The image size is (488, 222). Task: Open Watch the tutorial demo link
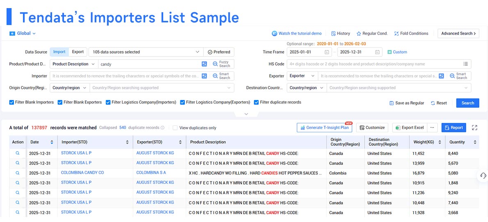[x=296, y=33]
